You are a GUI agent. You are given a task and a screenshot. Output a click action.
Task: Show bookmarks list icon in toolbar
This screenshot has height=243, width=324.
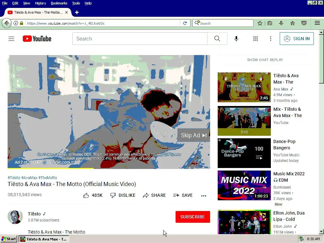(270, 23)
